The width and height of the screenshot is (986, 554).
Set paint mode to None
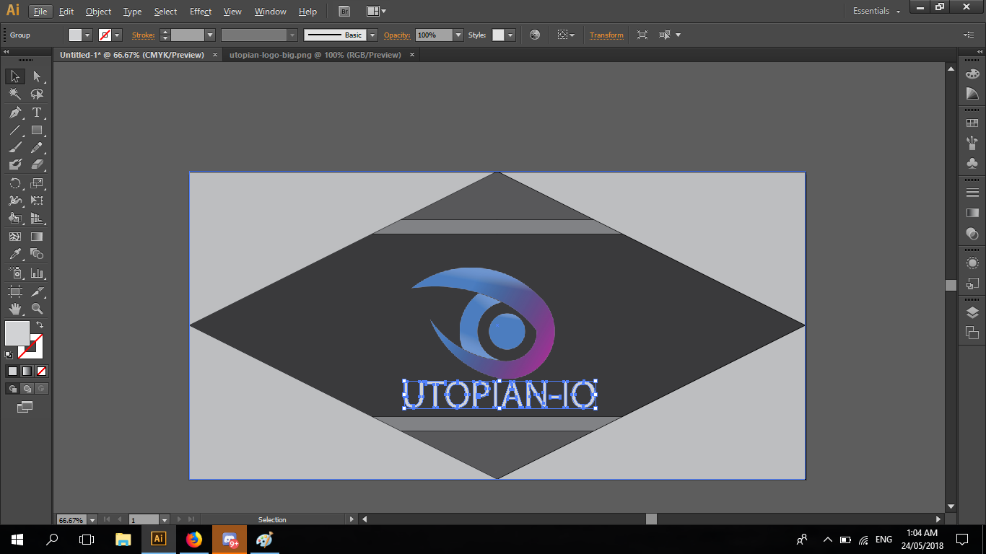(41, 371)
